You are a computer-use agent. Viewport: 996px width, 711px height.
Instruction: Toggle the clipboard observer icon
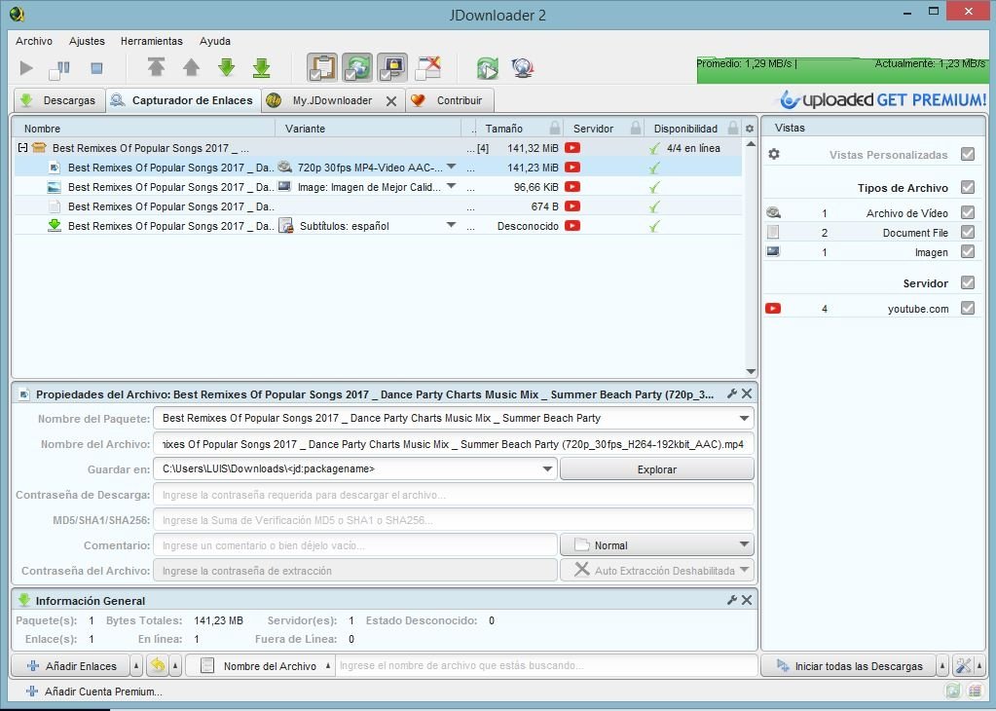tap(322, 67)
